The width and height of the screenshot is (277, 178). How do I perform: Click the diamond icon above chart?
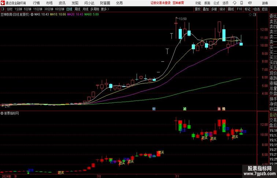pyautogui.click(x=250, y=15)
